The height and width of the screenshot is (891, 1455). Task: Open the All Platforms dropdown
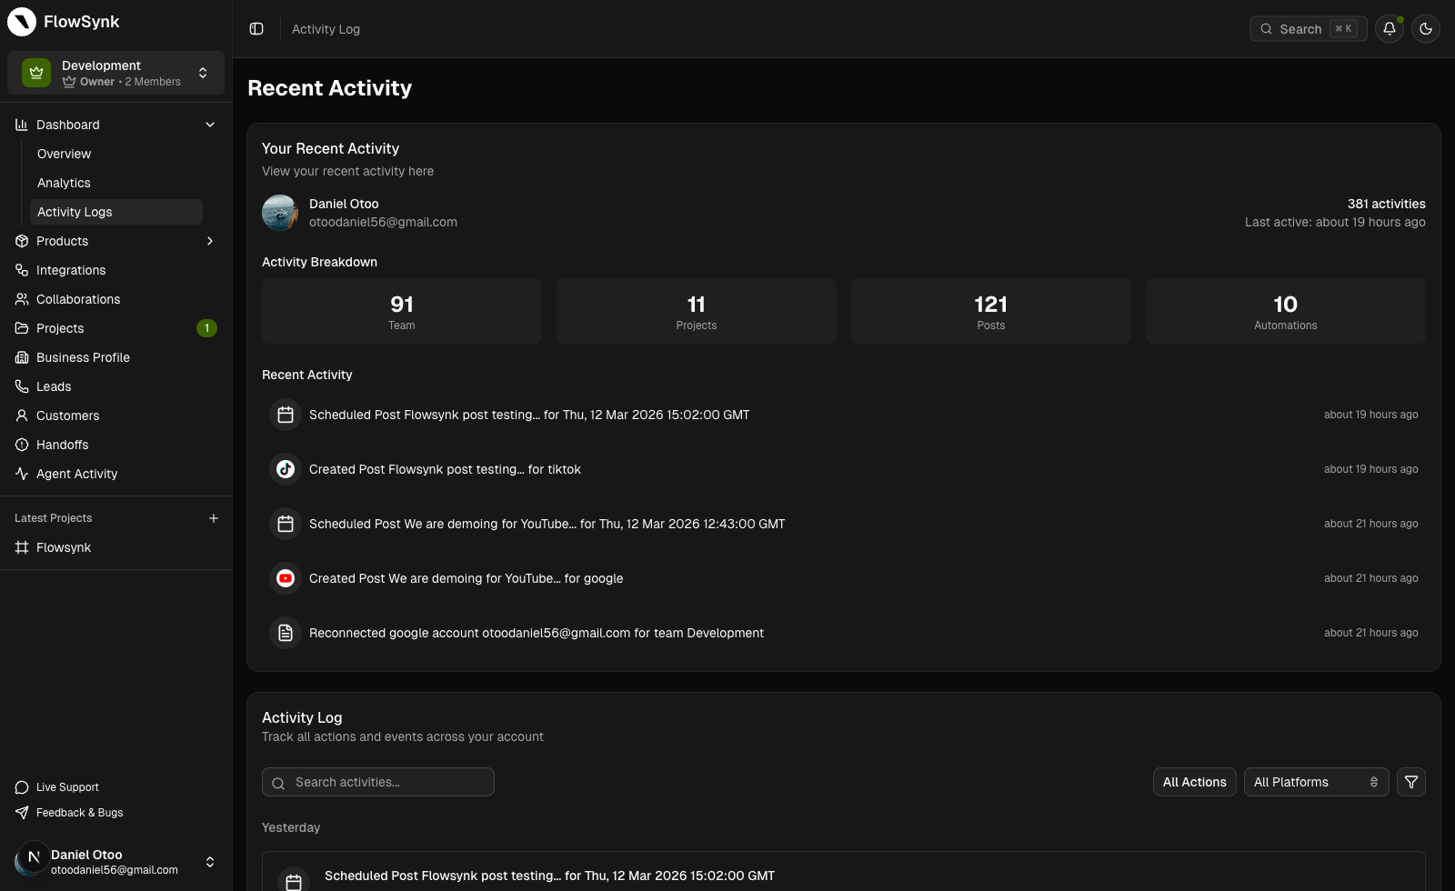point(1315,782)
